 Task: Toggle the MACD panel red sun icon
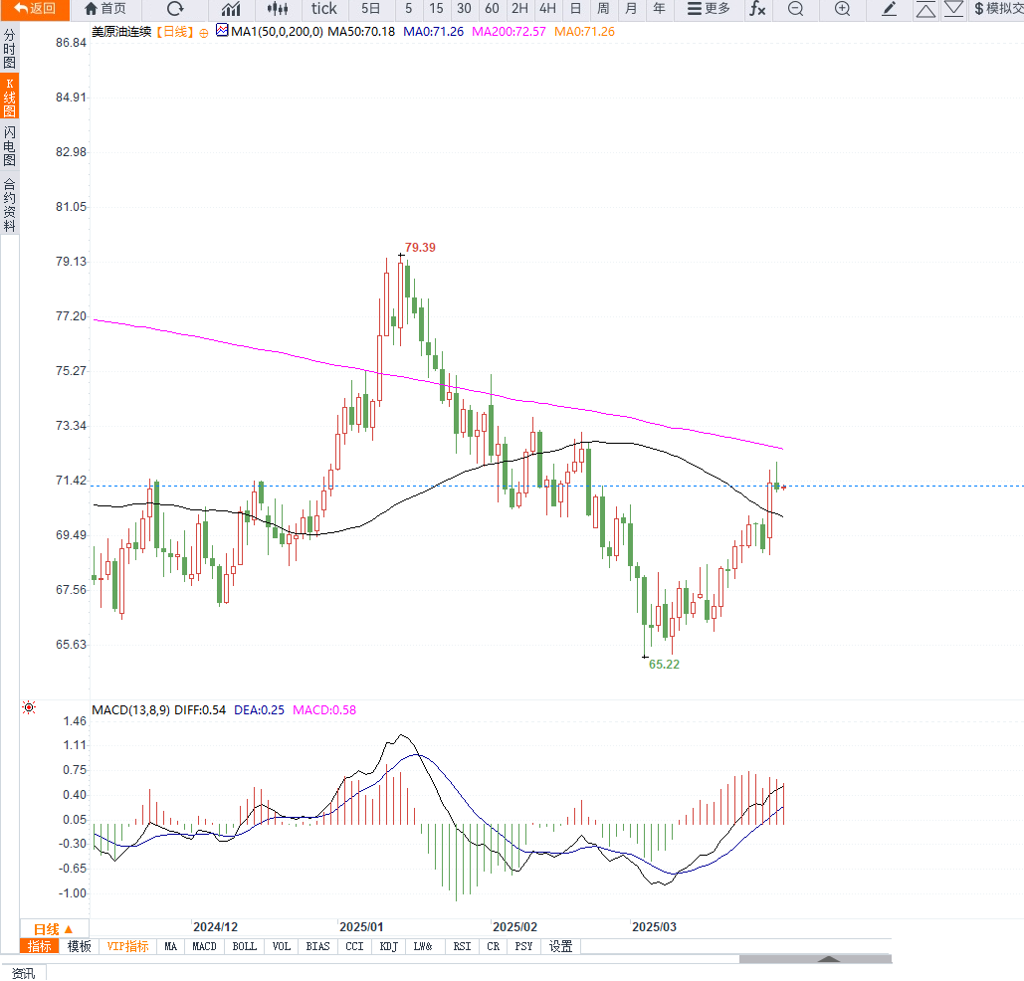click(29, 707)
